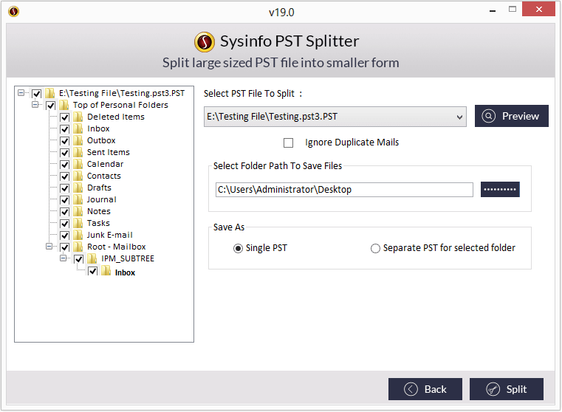Click the Sysinfo app icon in title bar
This screenshot has width=562, height=412.
pyautogui.click(x=13, y=12)
